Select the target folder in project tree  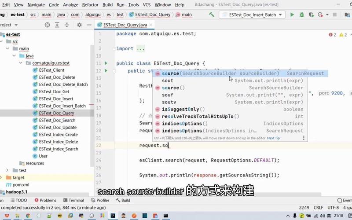pyautogui.click(x=18, y=178)
